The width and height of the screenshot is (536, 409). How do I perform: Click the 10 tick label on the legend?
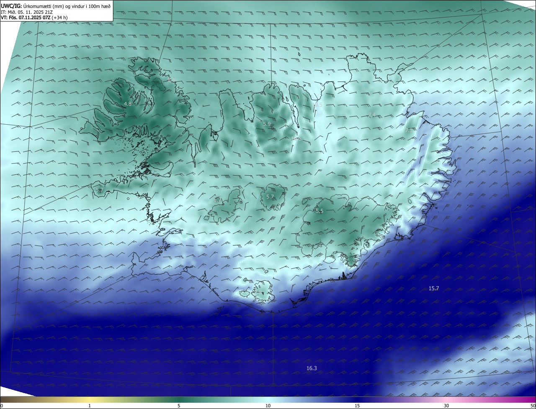pos(268,406)
